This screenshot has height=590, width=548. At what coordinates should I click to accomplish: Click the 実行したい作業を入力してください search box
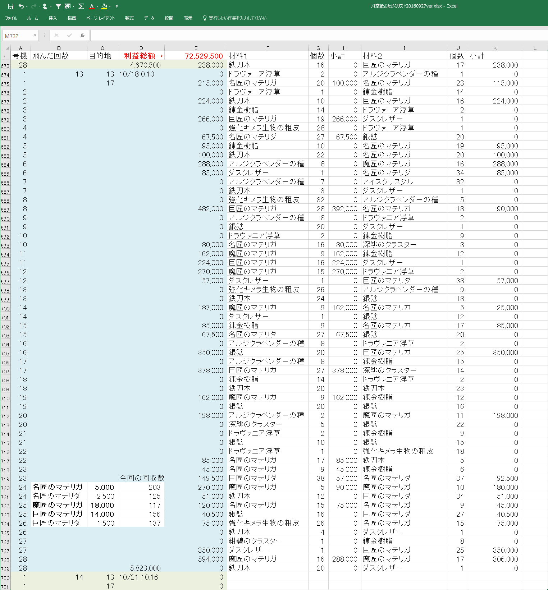[237, 18]
